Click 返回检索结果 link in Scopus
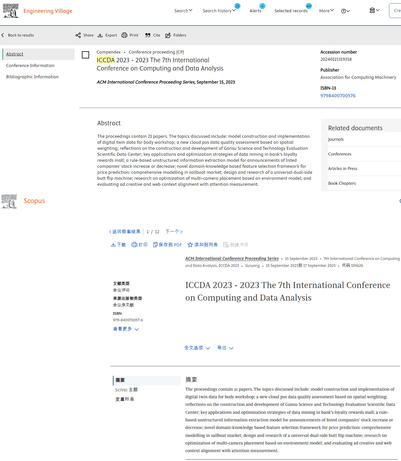Screen dimensions: 401x461 [125, 232]
